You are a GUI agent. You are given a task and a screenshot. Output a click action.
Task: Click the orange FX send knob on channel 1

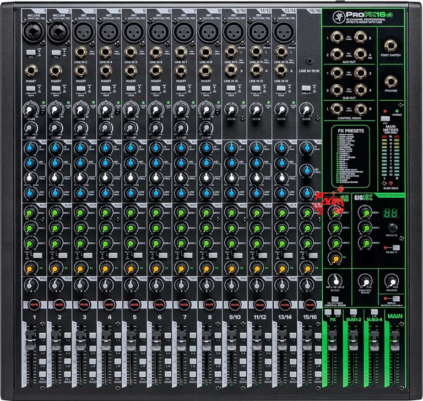[x=30, y=268]
